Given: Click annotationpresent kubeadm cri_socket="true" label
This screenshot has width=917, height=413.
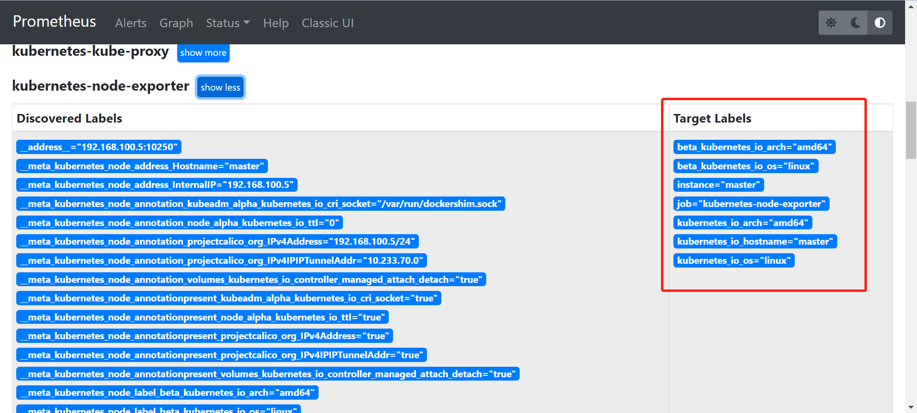Looking at the screenshot, I should pyautogui.click(x=229, y=298).
